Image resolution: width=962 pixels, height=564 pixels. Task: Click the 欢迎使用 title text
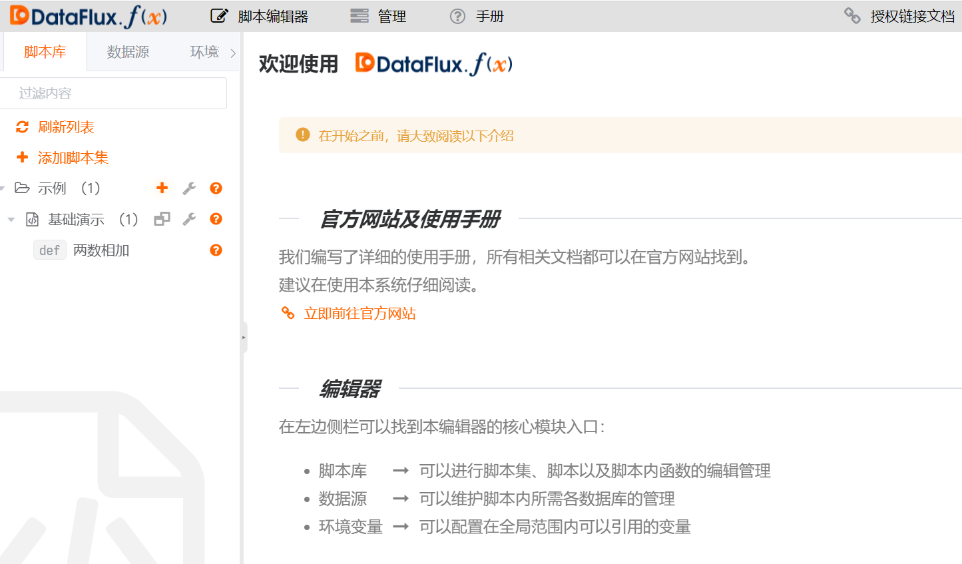(x=298, y=65)
